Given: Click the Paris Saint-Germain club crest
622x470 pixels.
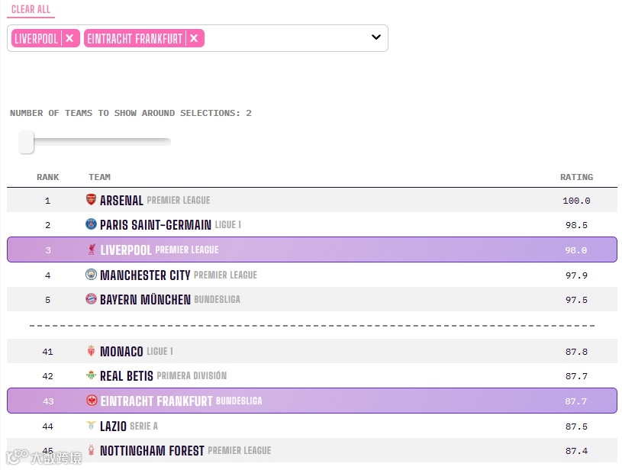Looking at the screenshot, I should tap(91, 224).
